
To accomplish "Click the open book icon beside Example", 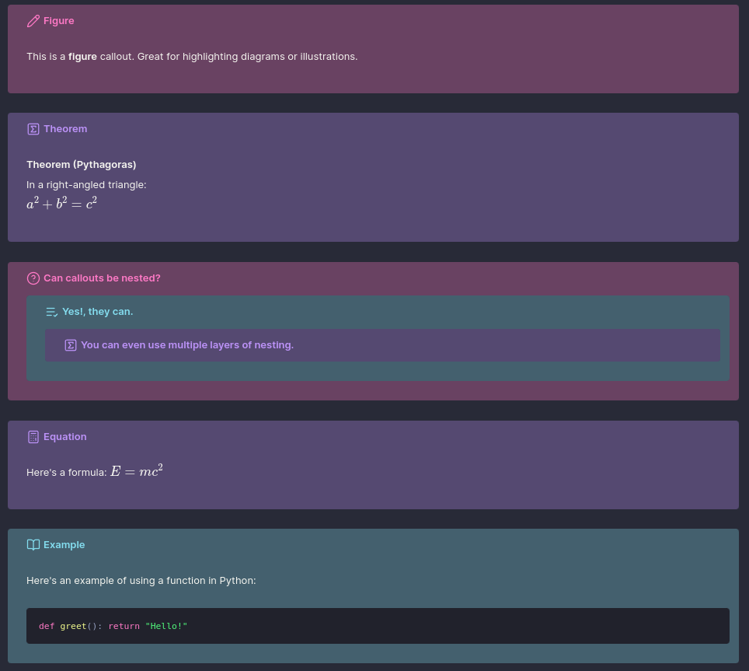I will point(33,545).
